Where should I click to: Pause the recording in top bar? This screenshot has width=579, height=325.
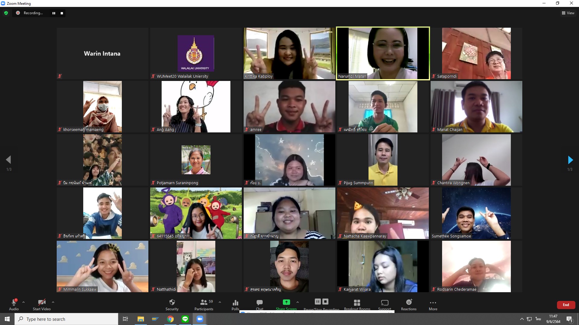(x=54, y=13)
